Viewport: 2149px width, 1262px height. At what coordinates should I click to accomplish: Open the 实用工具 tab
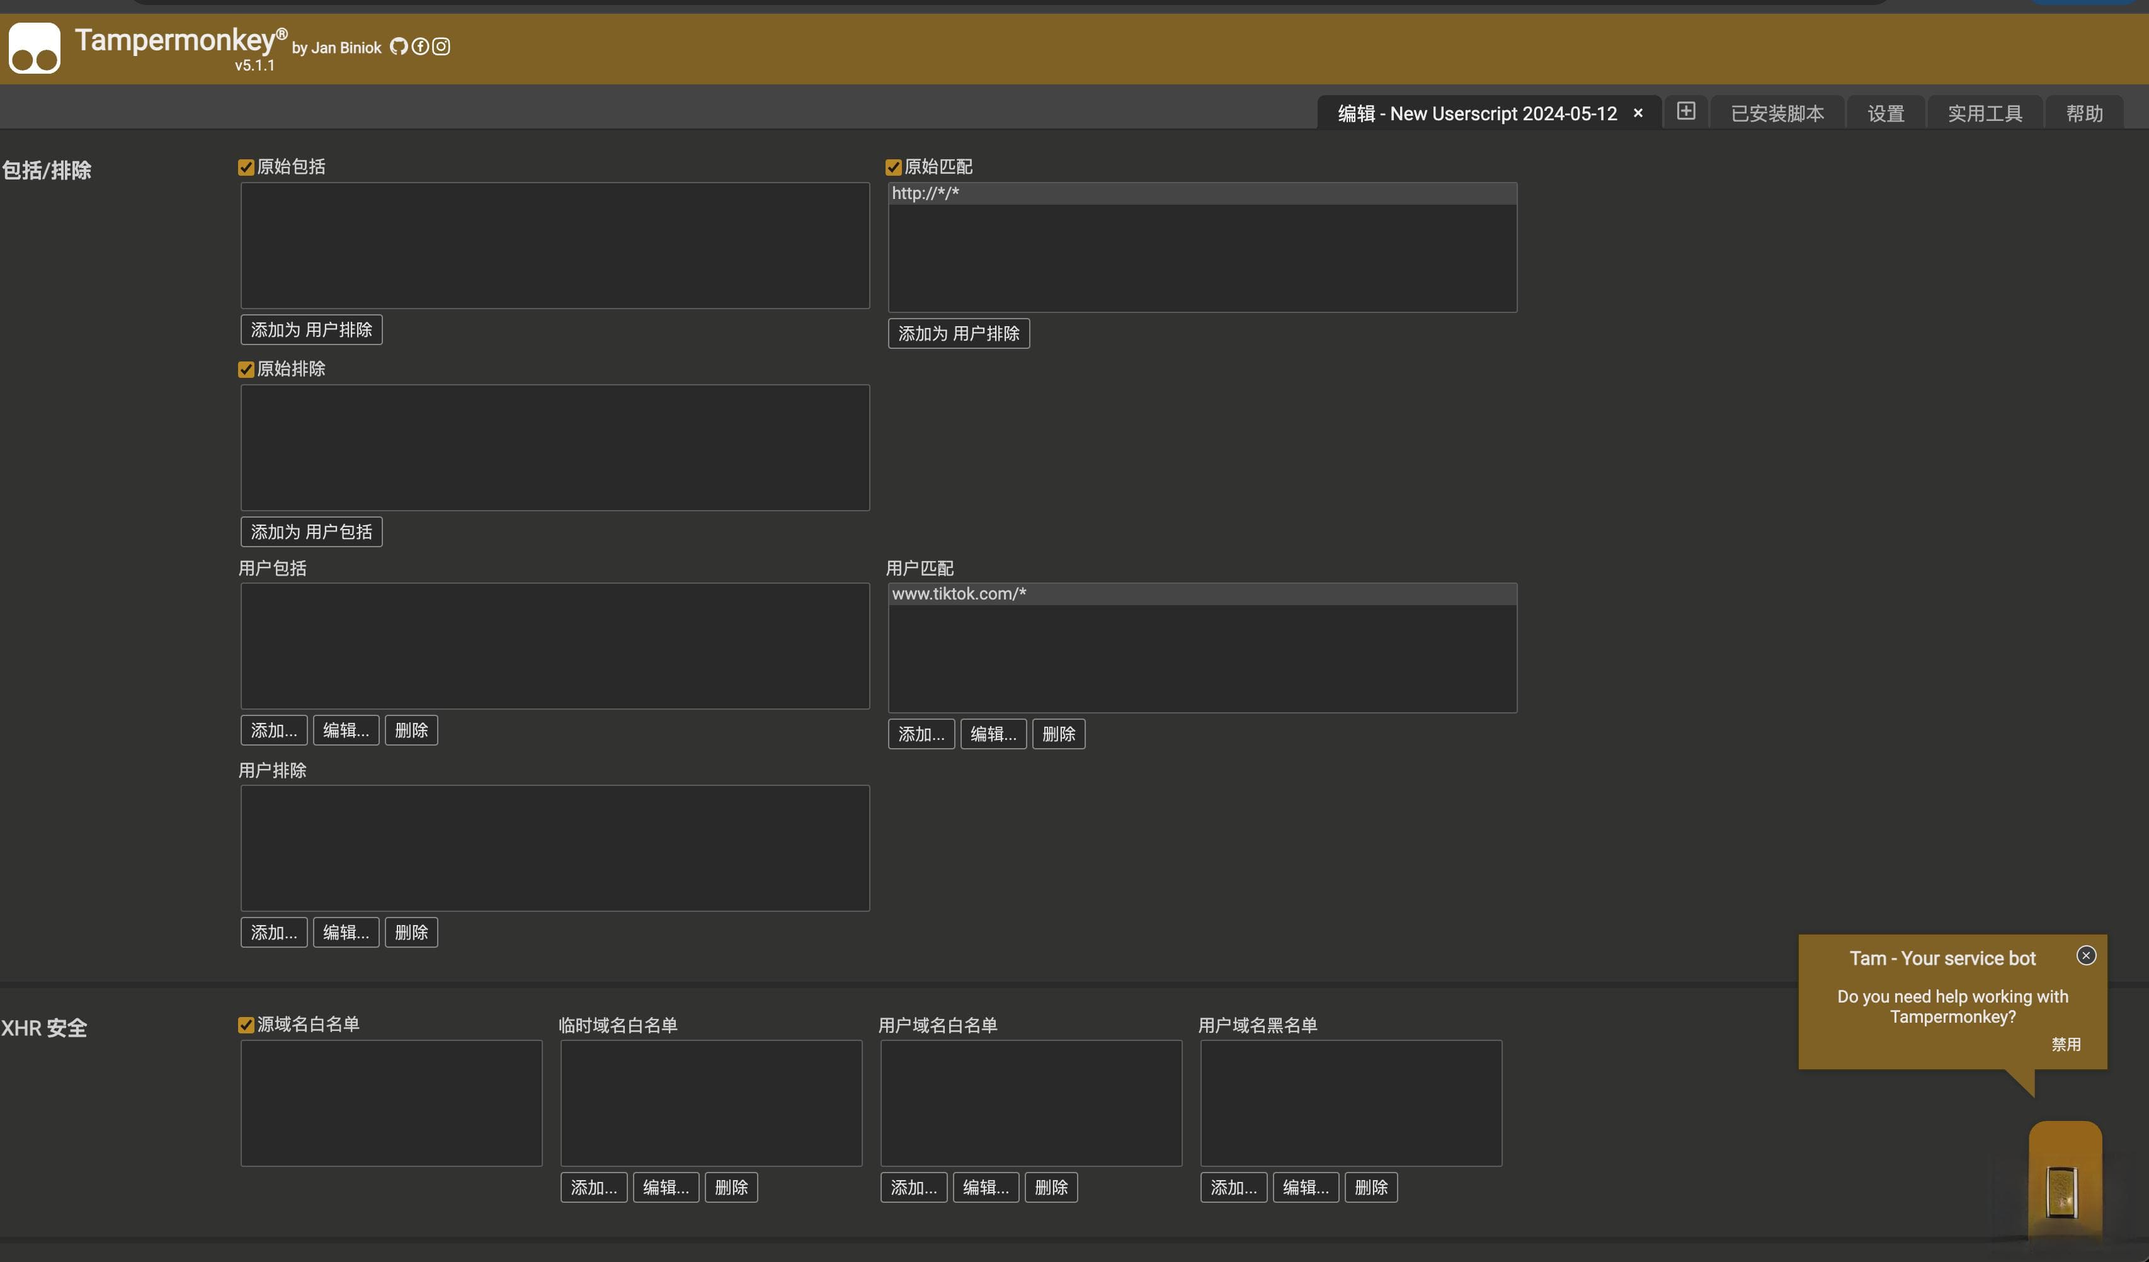(x=1985, y=113)
